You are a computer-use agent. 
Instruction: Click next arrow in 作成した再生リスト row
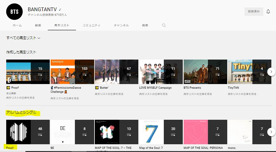(271, 72)
